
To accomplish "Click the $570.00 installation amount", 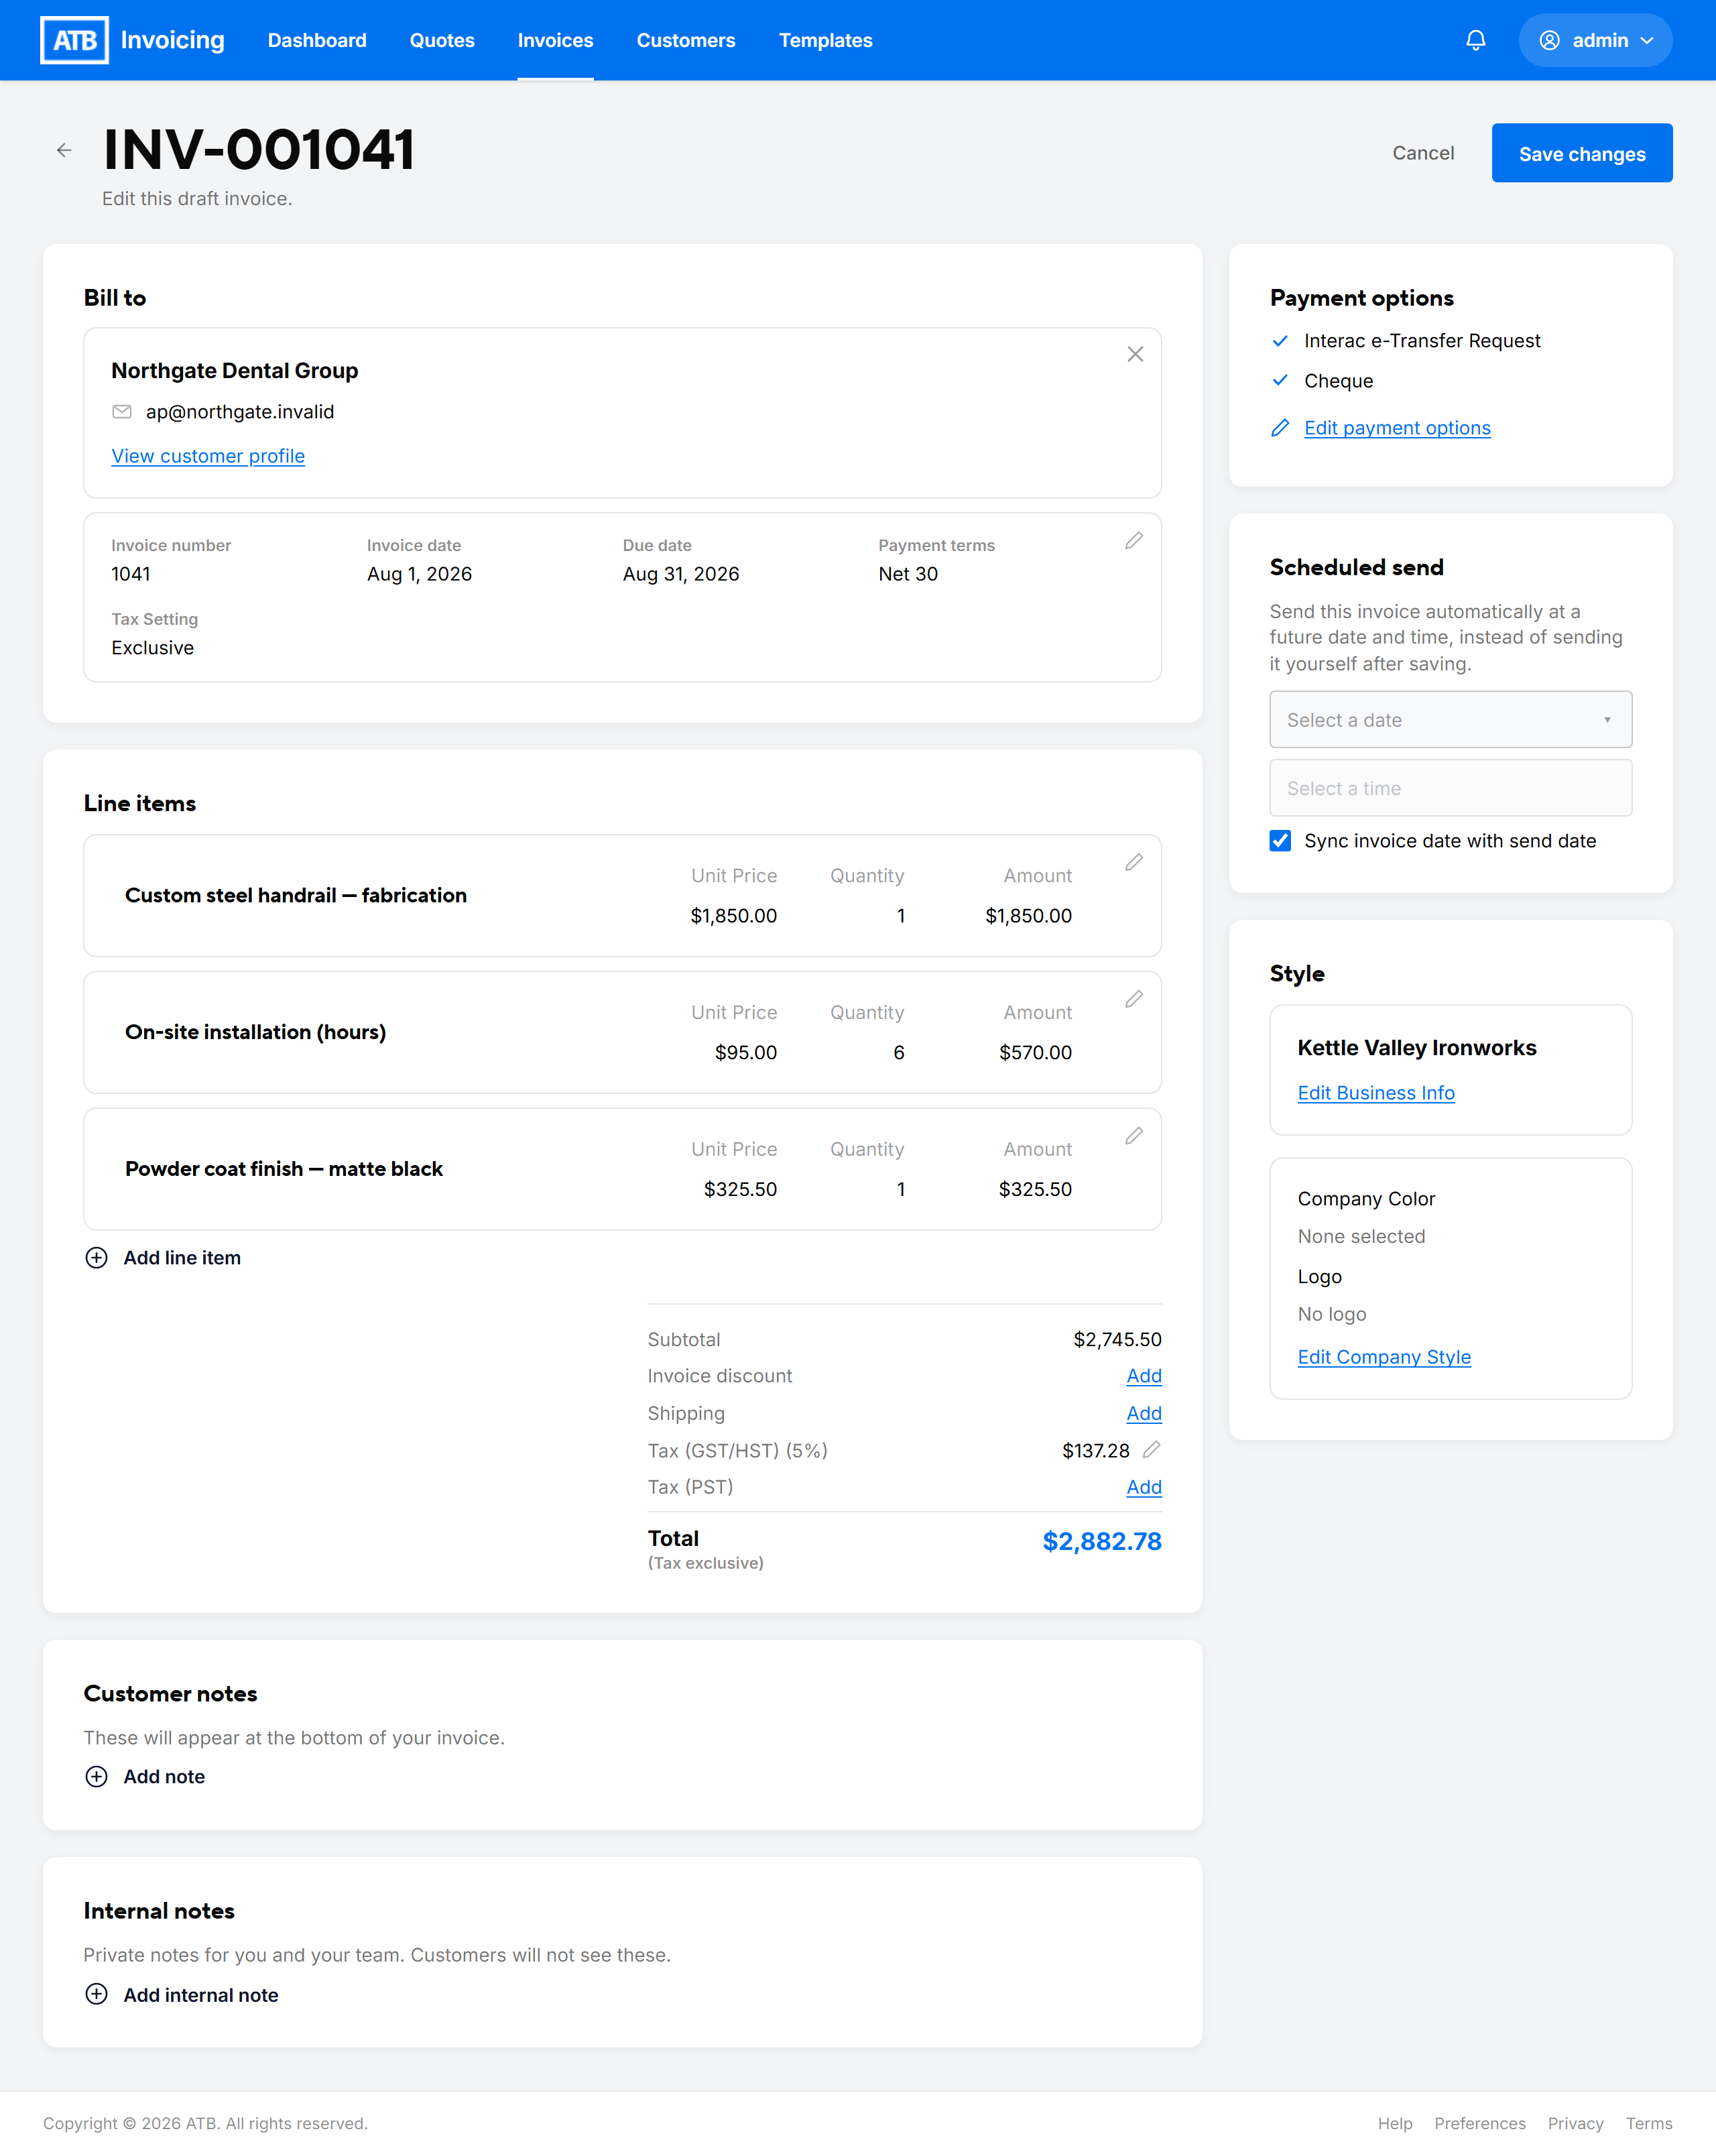I will pos(1035,1053).
